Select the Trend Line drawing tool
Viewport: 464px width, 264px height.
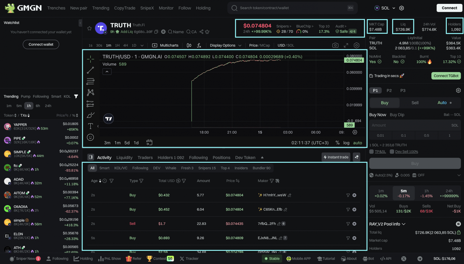point(90,70)
